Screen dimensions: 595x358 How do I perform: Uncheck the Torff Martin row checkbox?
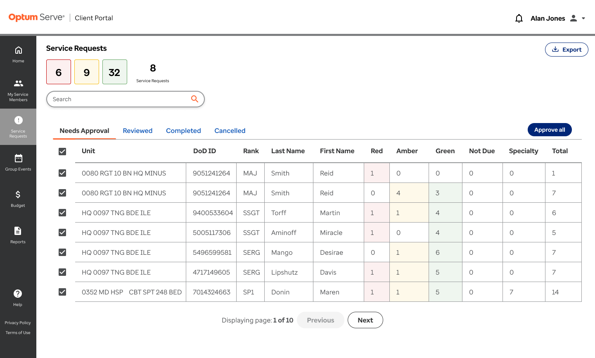[x=62, y=213]
